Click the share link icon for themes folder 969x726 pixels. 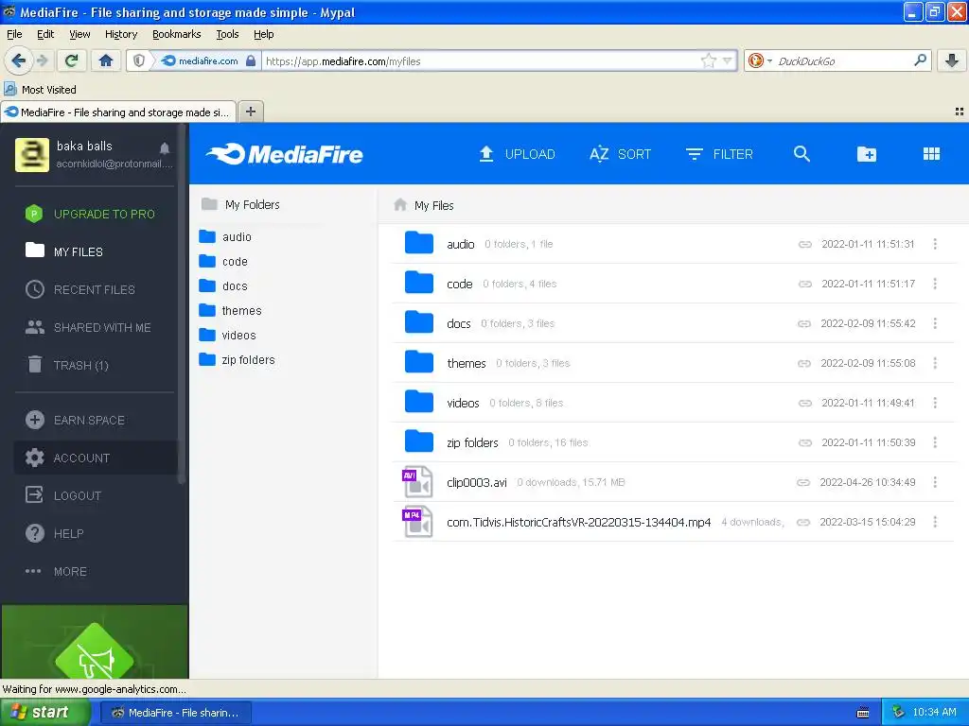tap(804, 364)
